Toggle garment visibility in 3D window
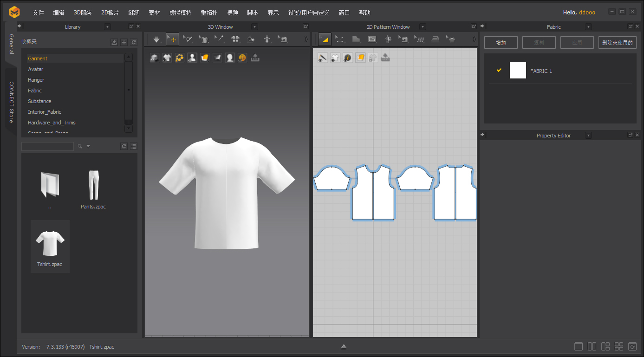Screen dimensions: 644x357 tap(167, 58)
